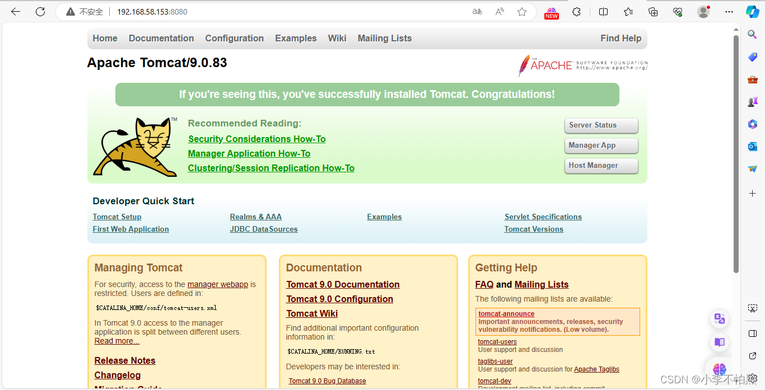Switch to the Wiki navigation tab
The width and height of the screenshot is (765, 390).
point(337,38)
